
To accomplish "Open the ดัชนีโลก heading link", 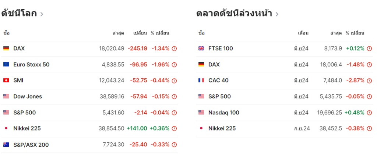I will coord(19,14).
